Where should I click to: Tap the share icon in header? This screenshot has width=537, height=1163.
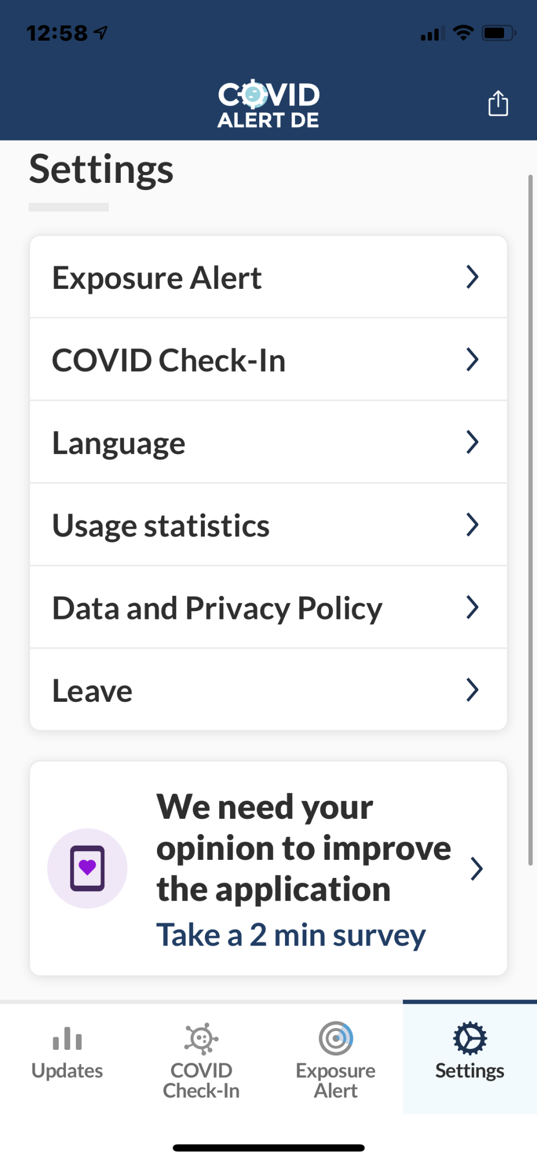click(x=498, y=103)
